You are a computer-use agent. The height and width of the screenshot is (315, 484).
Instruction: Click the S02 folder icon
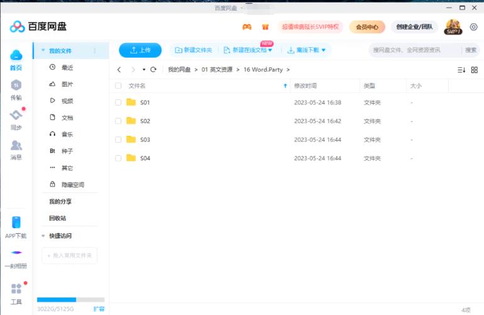(x=131, y=121)
